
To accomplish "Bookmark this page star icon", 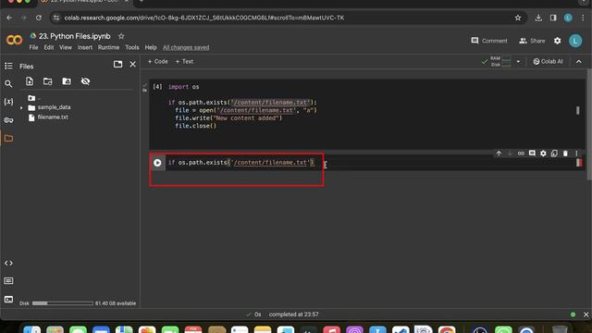I will tap(518, 18).
